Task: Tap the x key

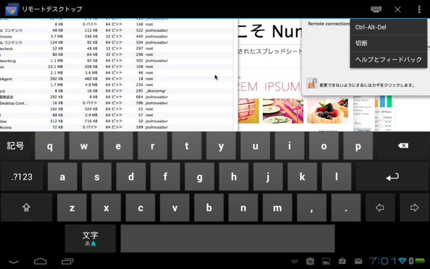Action: (x=106, y=208)
